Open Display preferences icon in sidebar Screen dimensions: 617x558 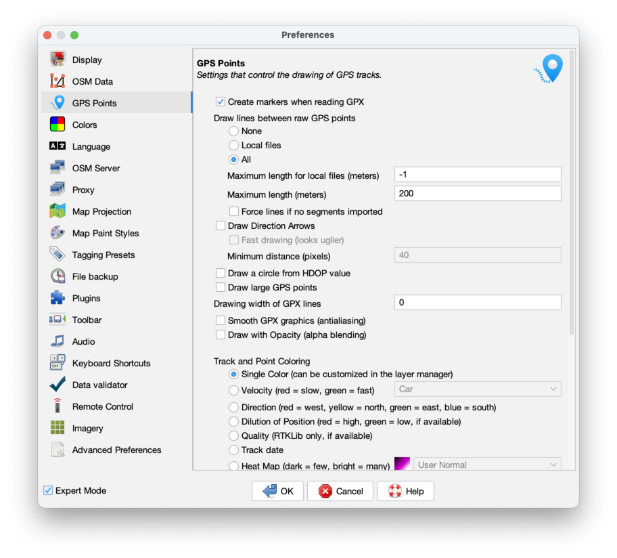click(x=58, y=60)
